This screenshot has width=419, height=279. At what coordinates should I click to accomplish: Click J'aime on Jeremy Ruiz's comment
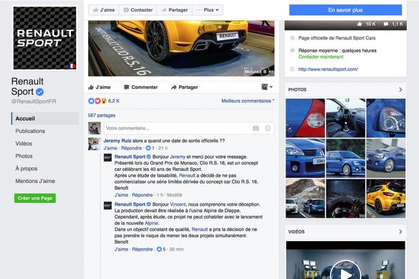pyautogui.click(x=110, y=148)
